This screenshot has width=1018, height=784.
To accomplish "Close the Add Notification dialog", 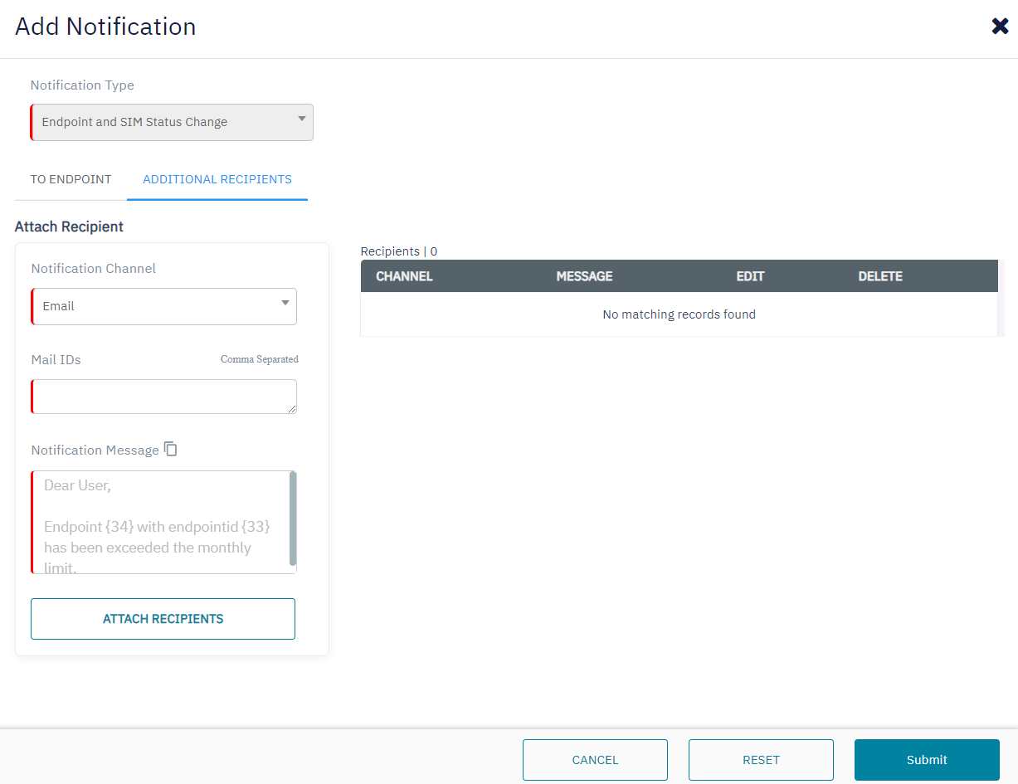I will click(x=1000, y=27).
